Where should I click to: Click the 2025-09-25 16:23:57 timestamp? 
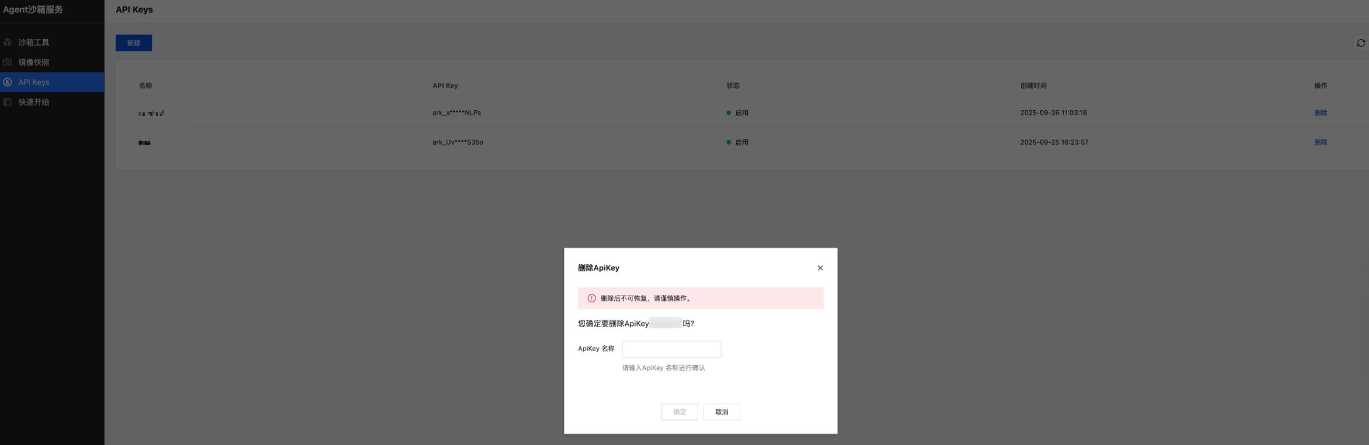click(1054, 142)
